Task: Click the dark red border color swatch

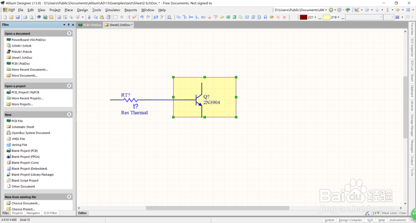Action: click(x=304, y=17)
